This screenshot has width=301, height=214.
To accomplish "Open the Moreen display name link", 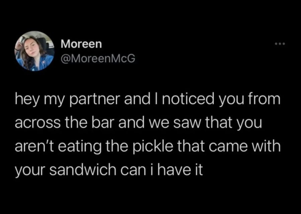I will 82,44.
